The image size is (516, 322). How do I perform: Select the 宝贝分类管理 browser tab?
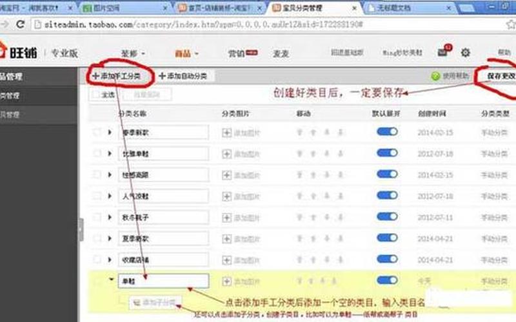[315, 8]
